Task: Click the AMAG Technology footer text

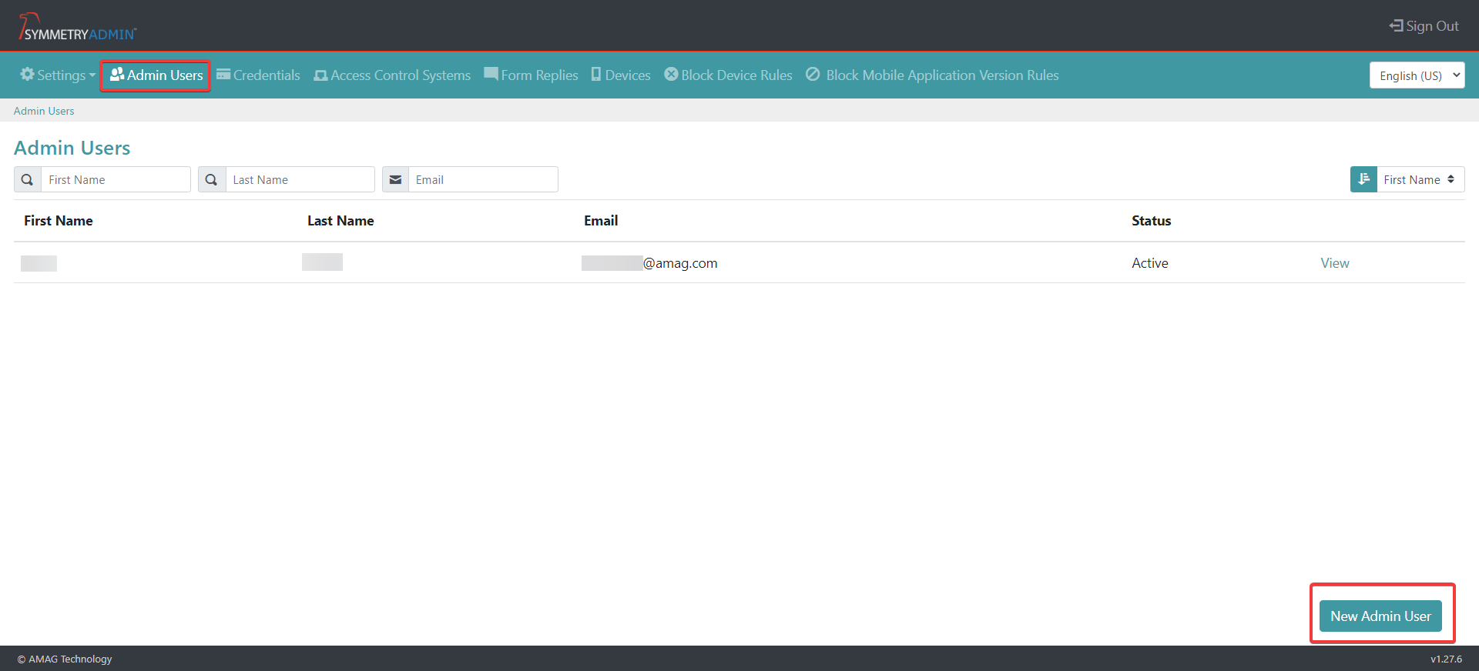Action: click(65, 659)
